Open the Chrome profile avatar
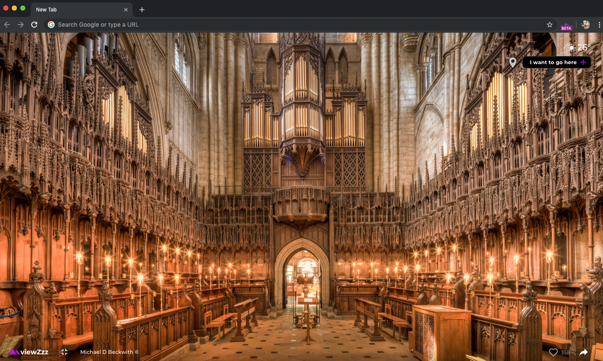Viewport: 603px width, 361px height. (585, 24)
